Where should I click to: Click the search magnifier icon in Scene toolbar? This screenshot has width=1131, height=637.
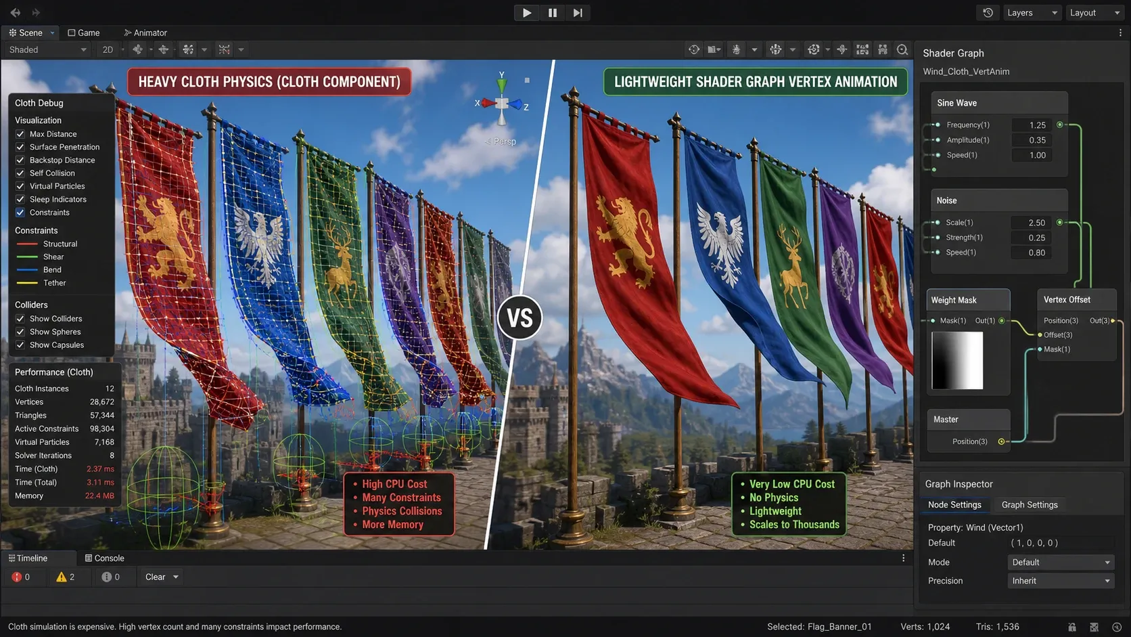(x=902, y=49)
